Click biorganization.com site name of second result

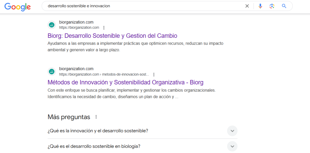76,69
